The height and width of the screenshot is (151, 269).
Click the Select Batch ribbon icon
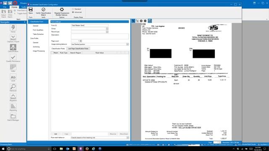(4, 14)
